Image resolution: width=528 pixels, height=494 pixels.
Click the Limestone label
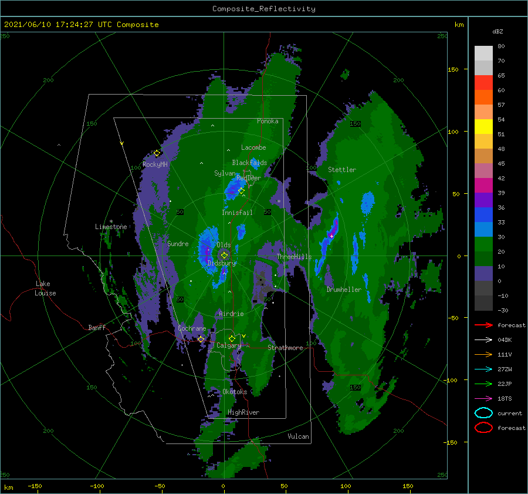(111, 227)
